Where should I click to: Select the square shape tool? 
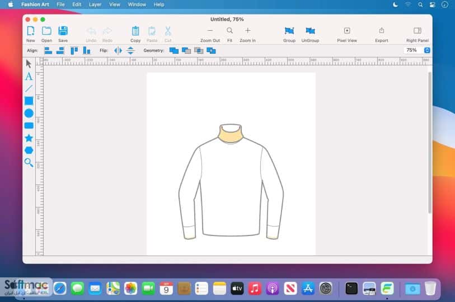[29, 101]
